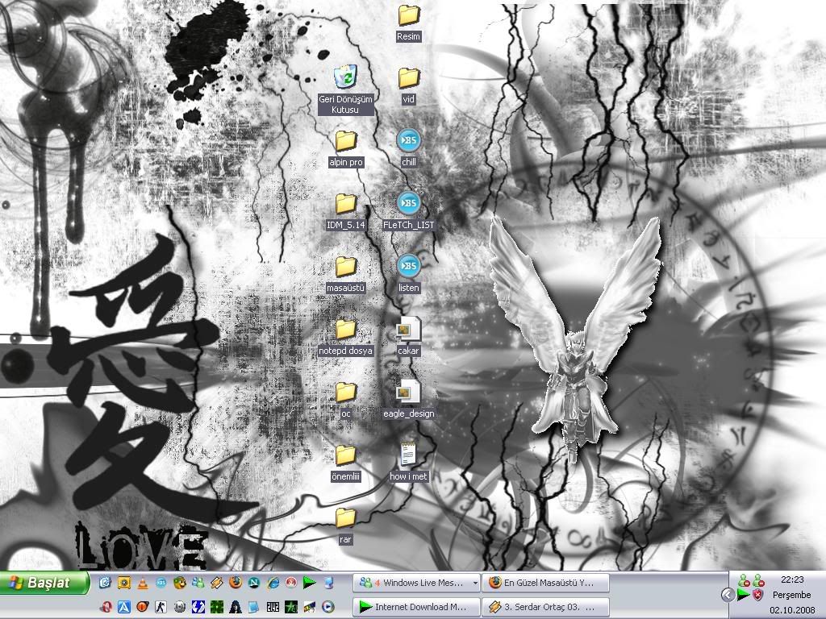
Task: Open the FLeTCh_LIST playlist file
Action: [408, 203]
